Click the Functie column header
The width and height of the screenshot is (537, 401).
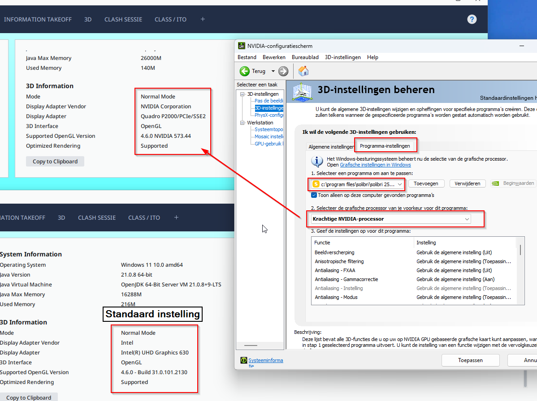[363, 243]
